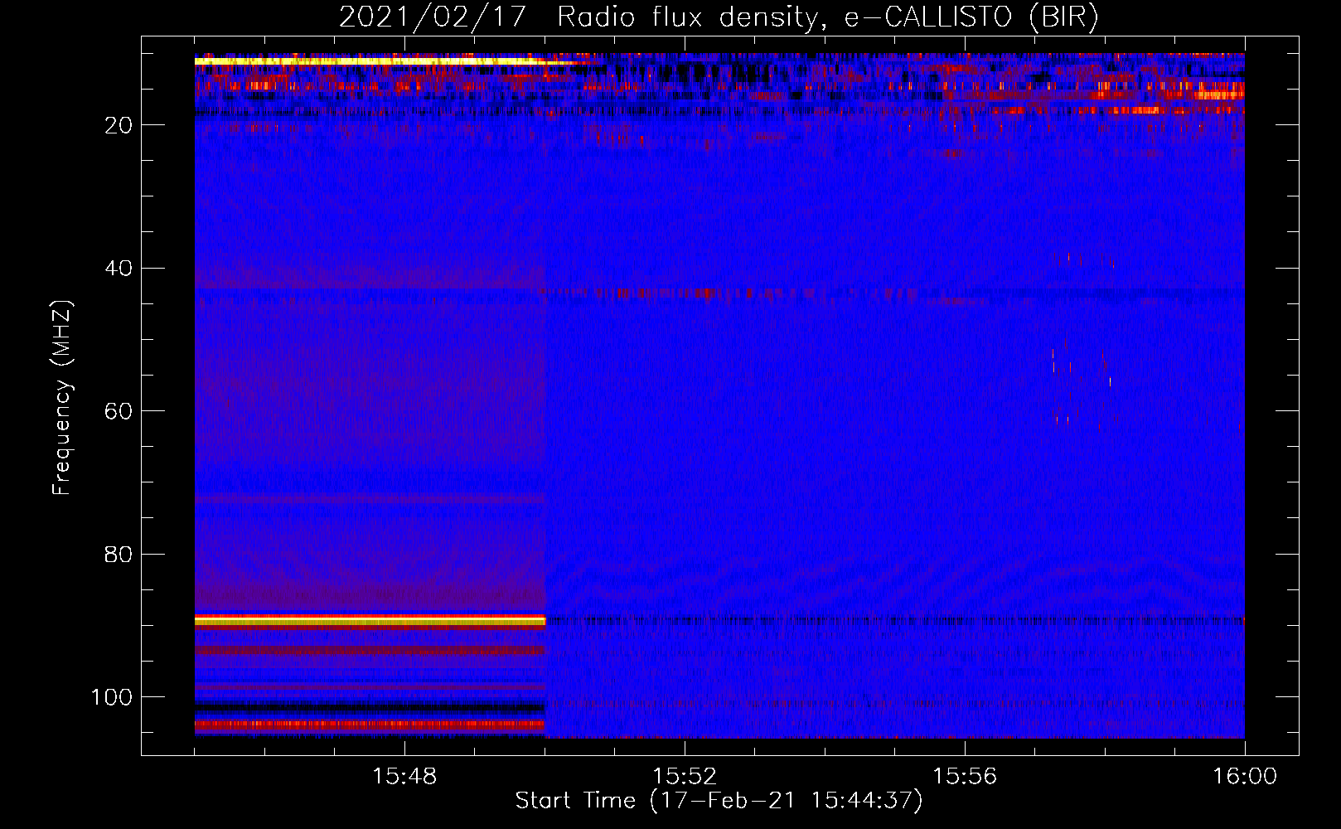Viewport: 1341px width, 829px height.
Task: Click the 60 MHz frequency tick label
Action: coord(119,411)
